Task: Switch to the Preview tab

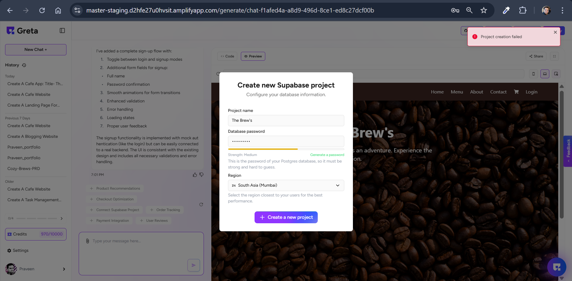Action: (x=253, y=56)
